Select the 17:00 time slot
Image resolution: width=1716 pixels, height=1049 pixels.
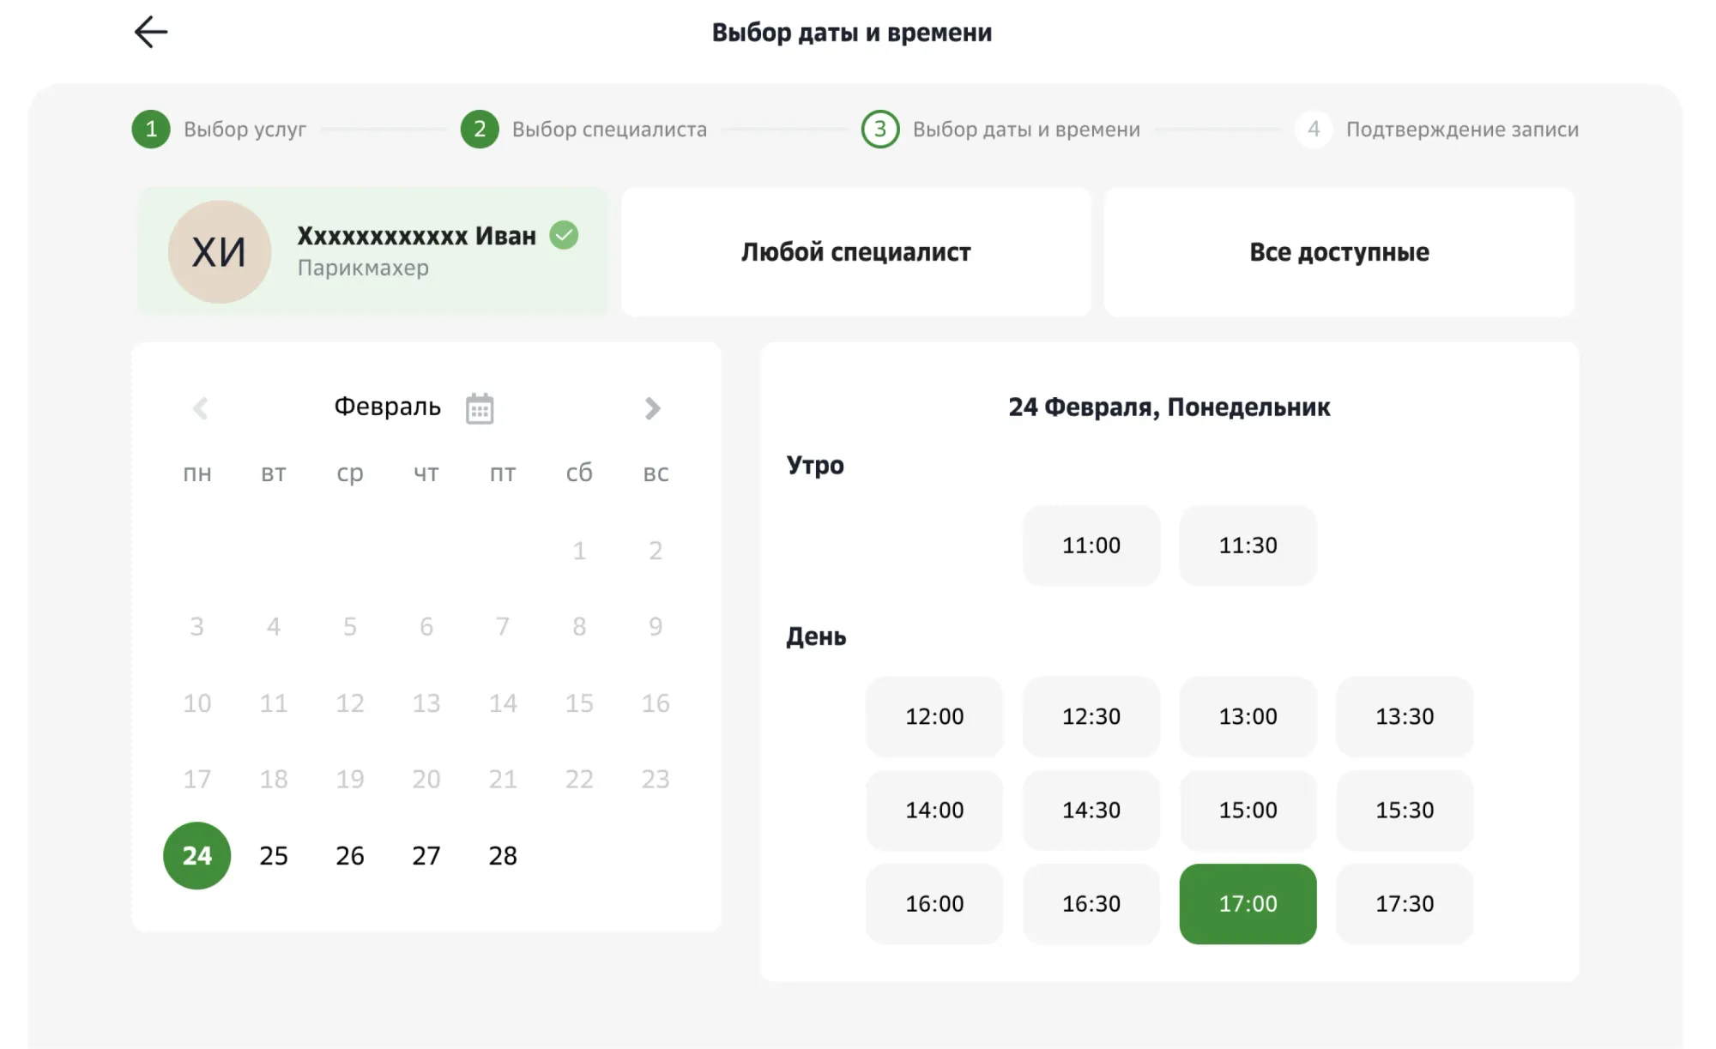[x=1248, y=903]
